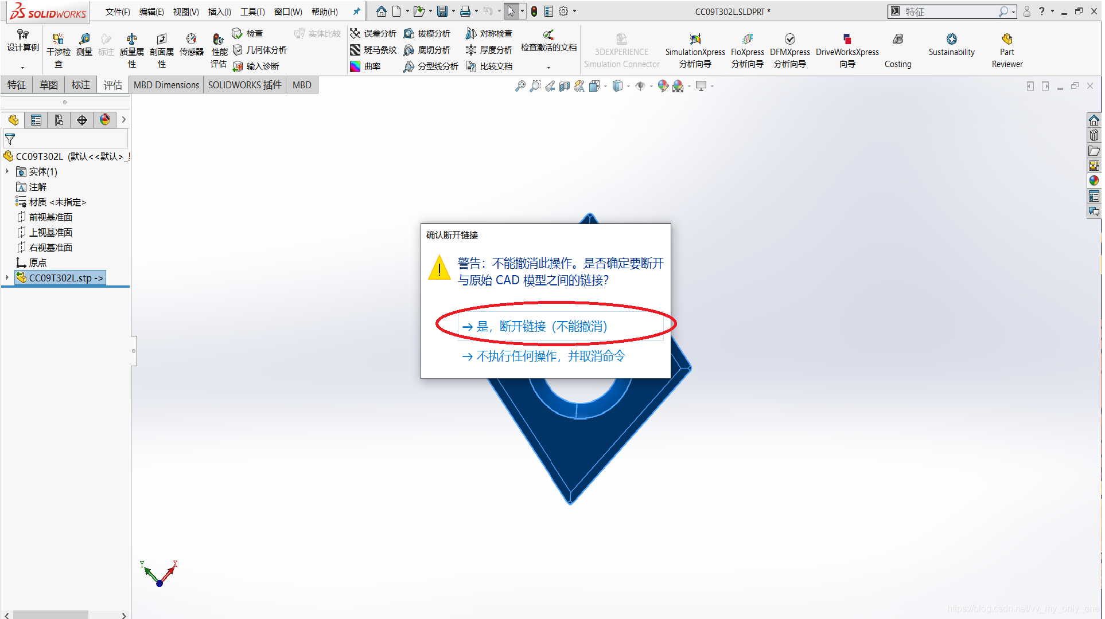This screenshot has height=619, width=1105.
Task: Open the 工具(T) Tools menu
Action: point(252,11)
